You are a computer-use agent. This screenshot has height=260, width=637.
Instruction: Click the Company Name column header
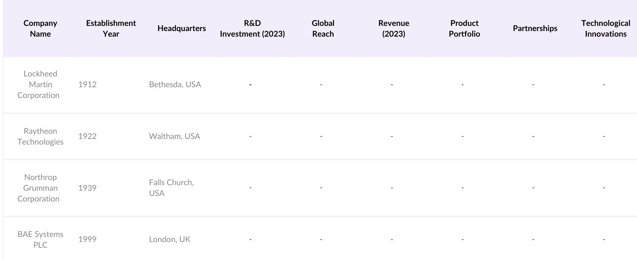40,28
